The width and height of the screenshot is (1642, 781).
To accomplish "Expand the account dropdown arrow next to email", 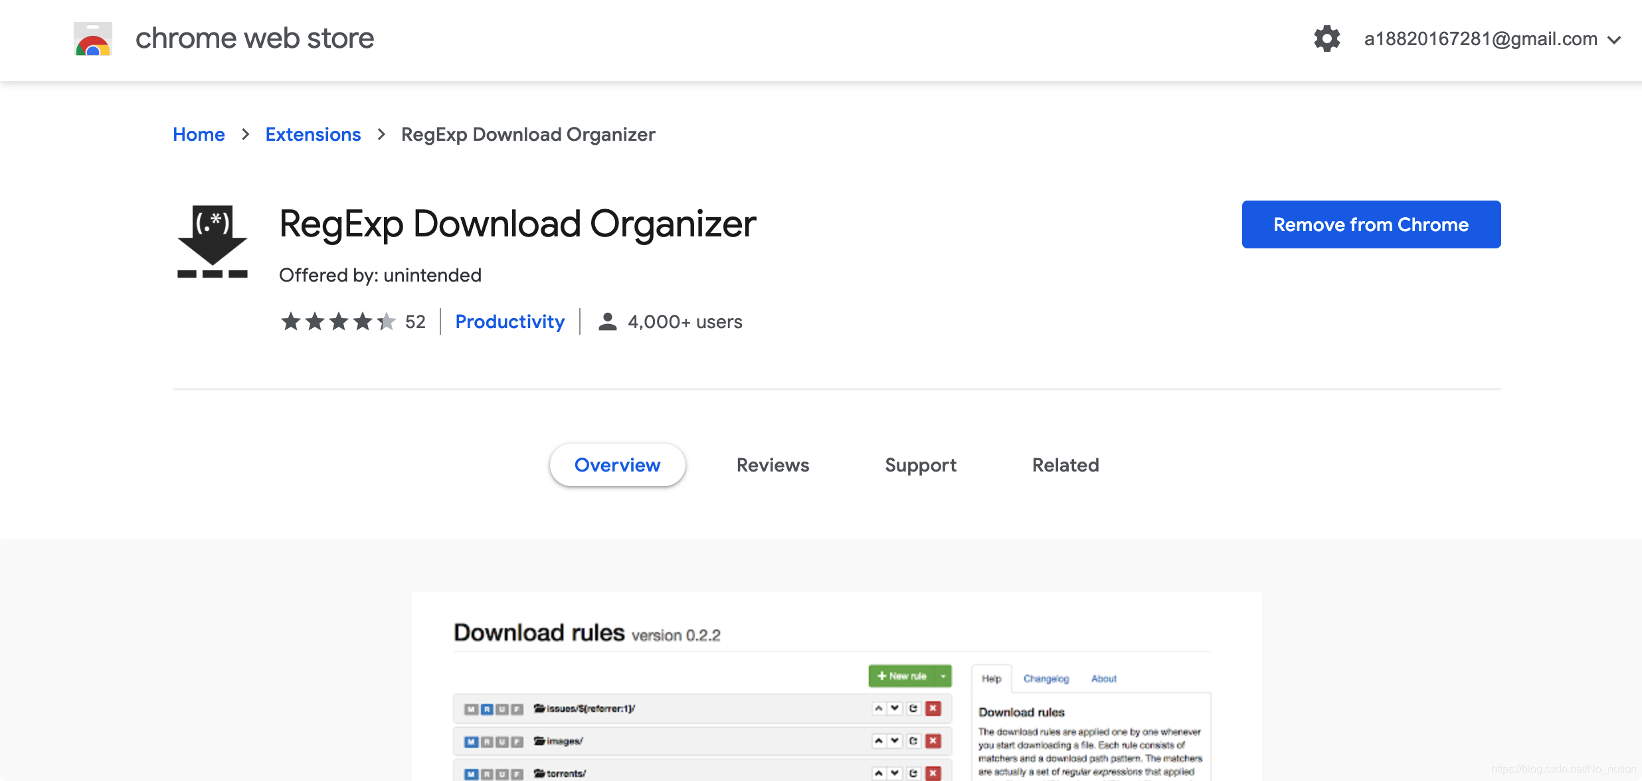I will pyautogui.click(x=1615, y=40).
